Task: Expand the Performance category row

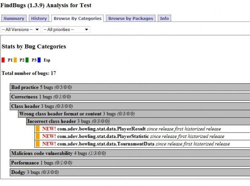Action: tap(130, 163)
